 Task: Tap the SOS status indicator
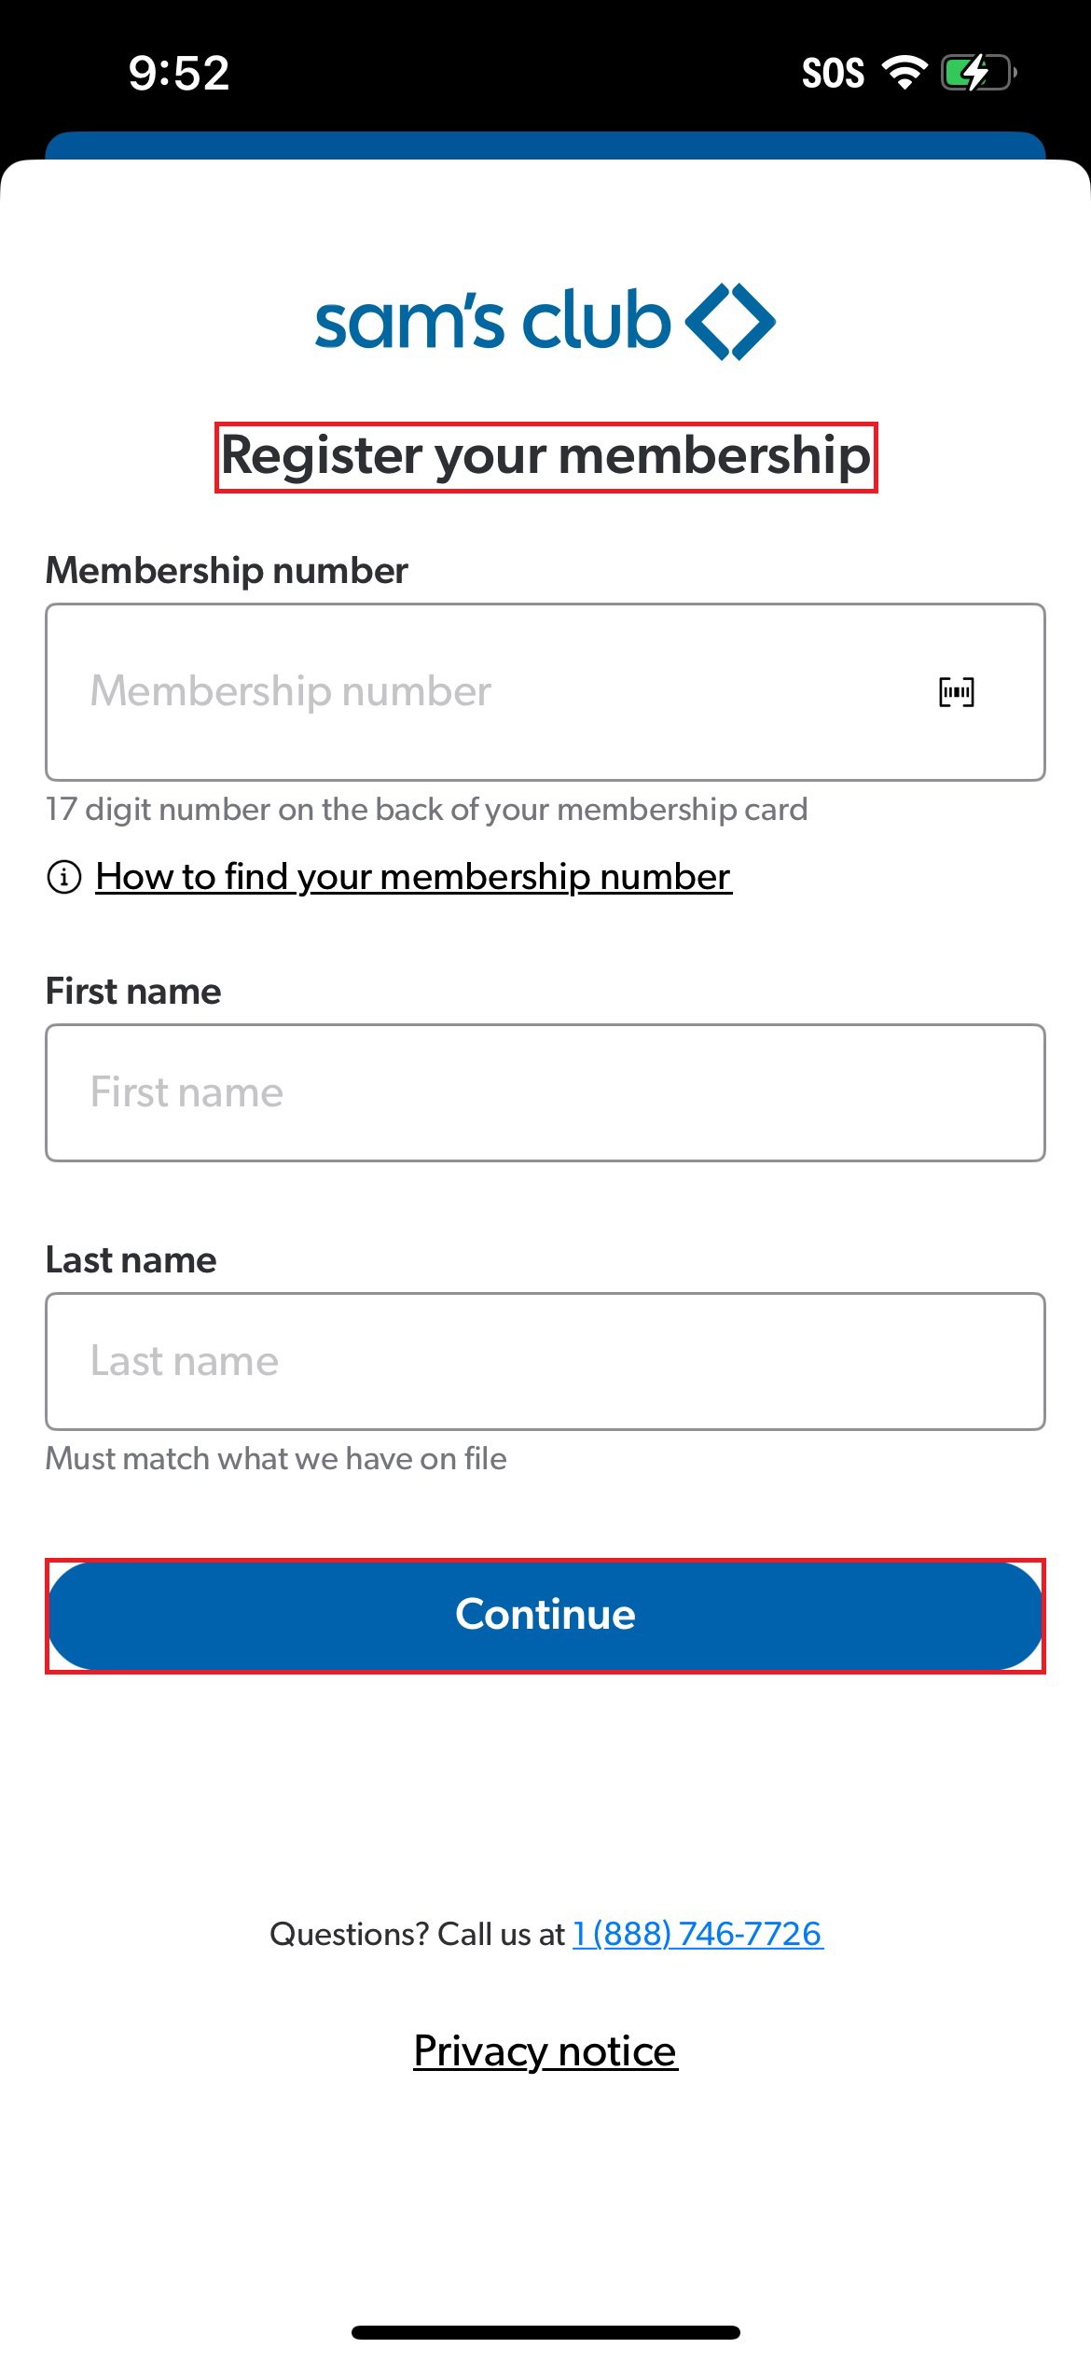click(833, 73)
